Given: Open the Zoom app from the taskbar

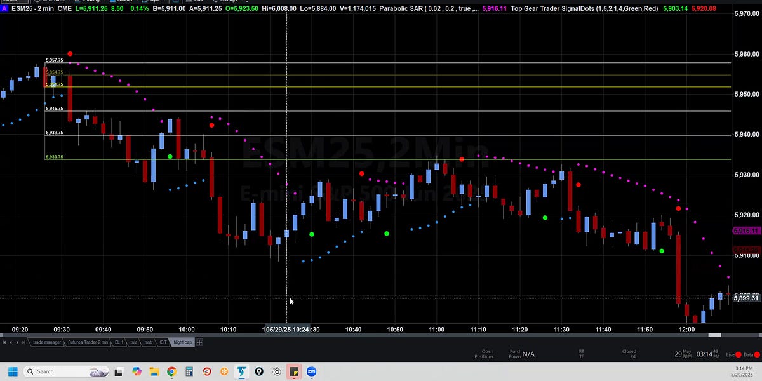Looking at the screenshot, I should [311, 371].
